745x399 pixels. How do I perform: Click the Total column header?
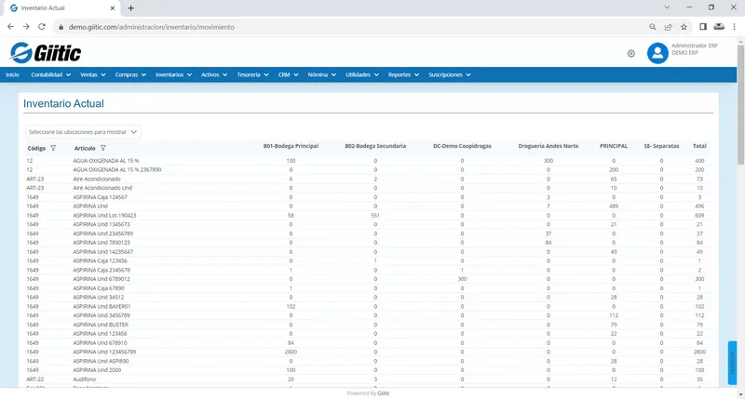tap(699, 146)
